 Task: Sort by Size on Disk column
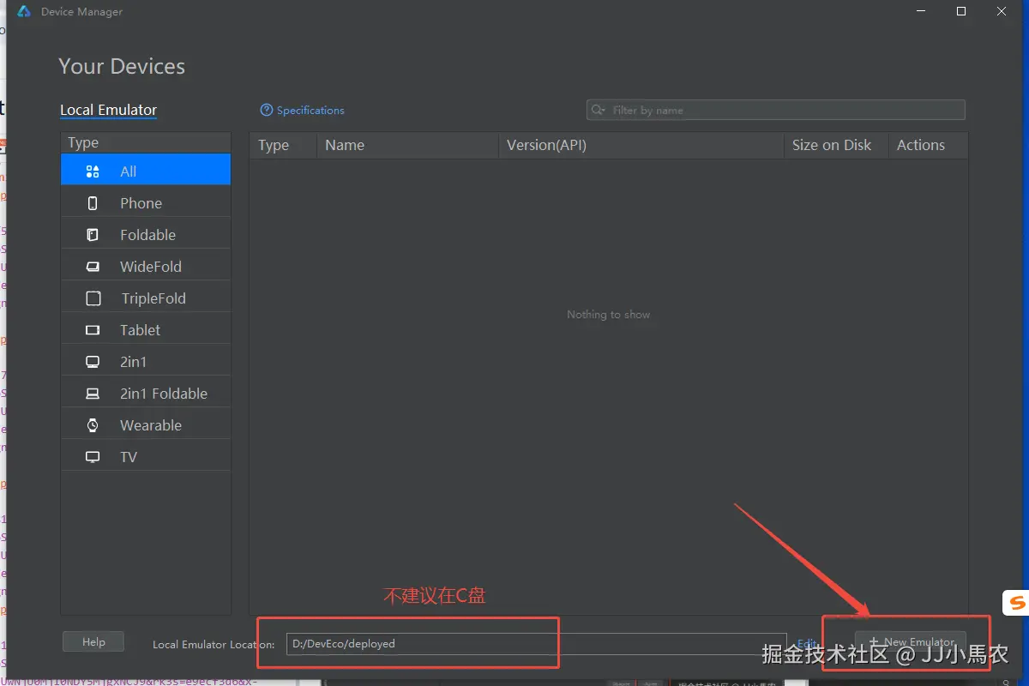click(835, 145)
